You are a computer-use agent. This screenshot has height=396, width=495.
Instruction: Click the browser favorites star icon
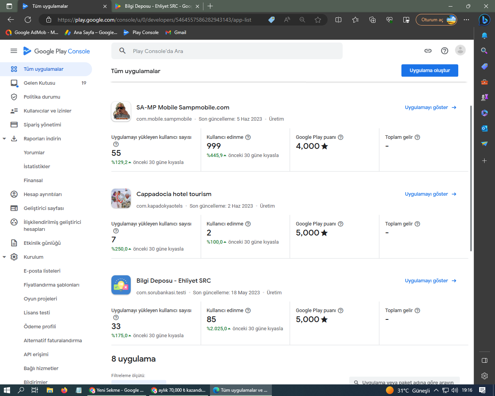318,20
